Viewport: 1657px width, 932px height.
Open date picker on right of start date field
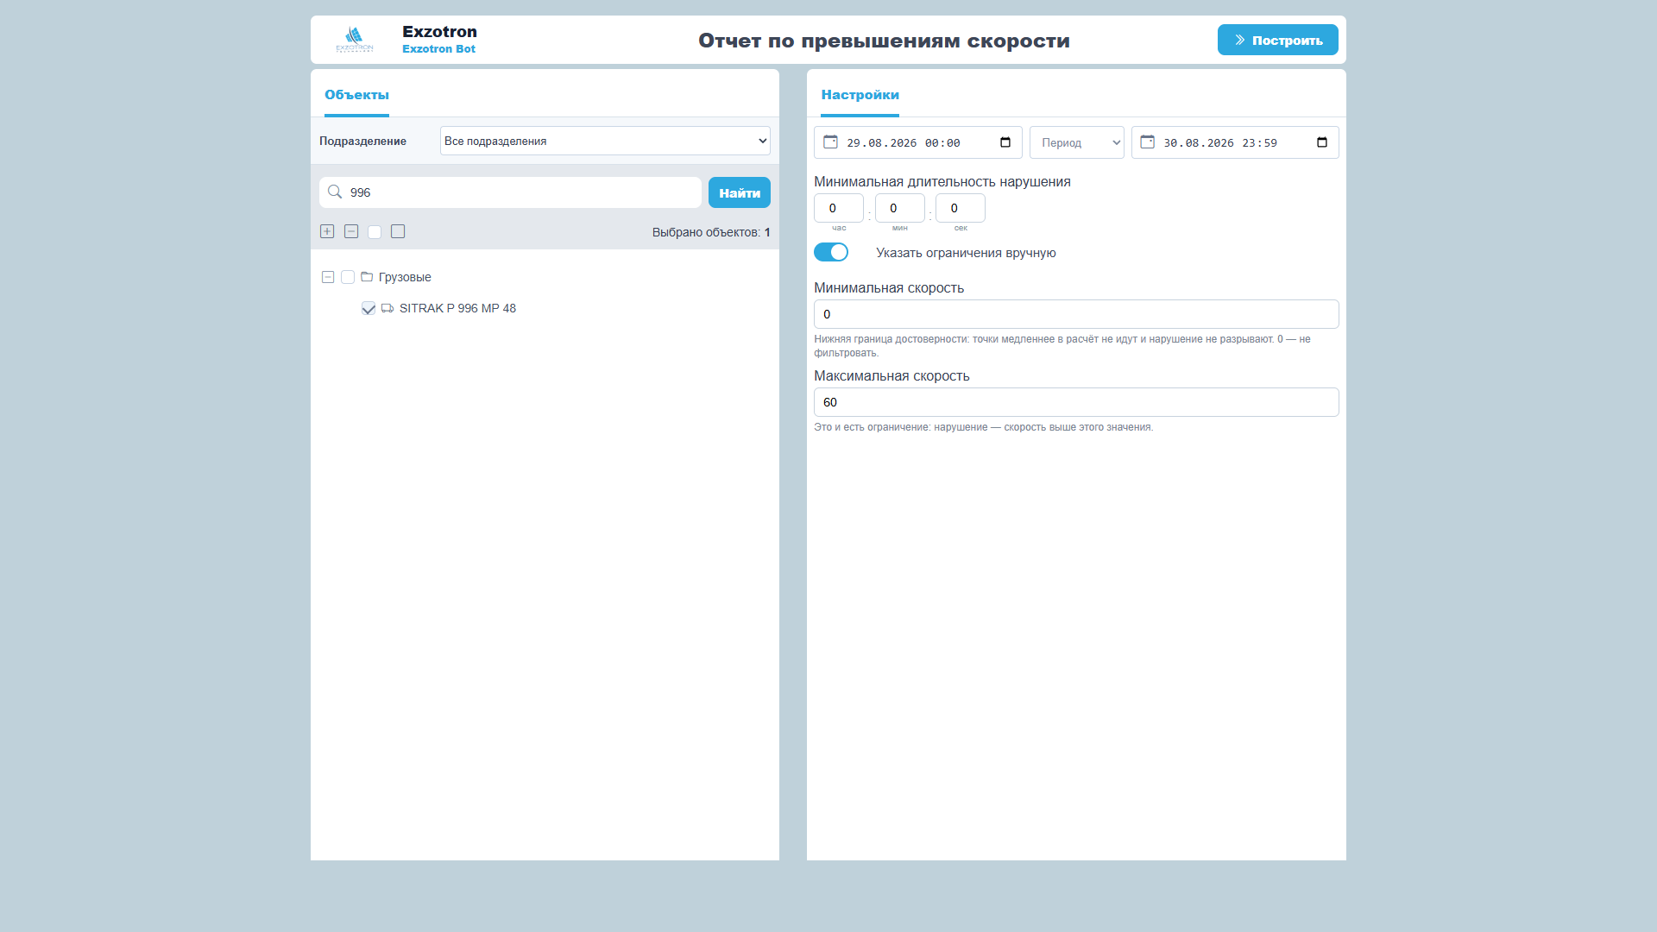pos(1005,142)
